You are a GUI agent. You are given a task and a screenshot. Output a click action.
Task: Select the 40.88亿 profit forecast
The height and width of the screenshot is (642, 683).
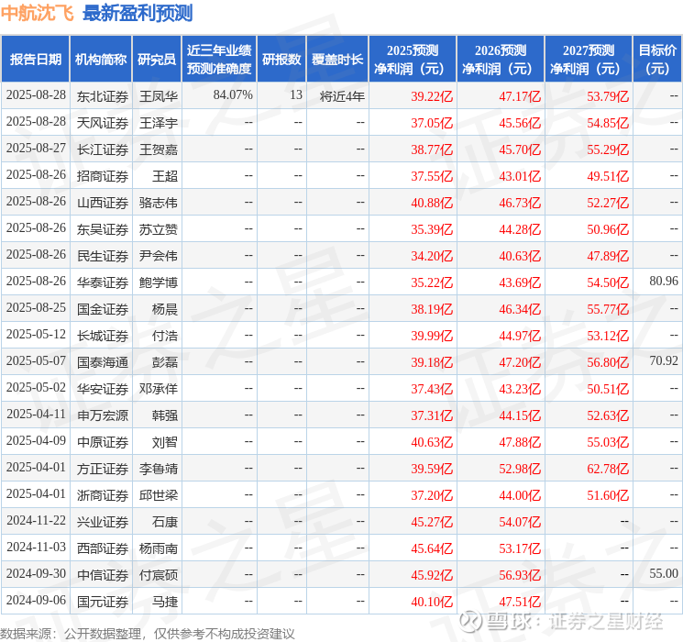click(x=432, y=203)
